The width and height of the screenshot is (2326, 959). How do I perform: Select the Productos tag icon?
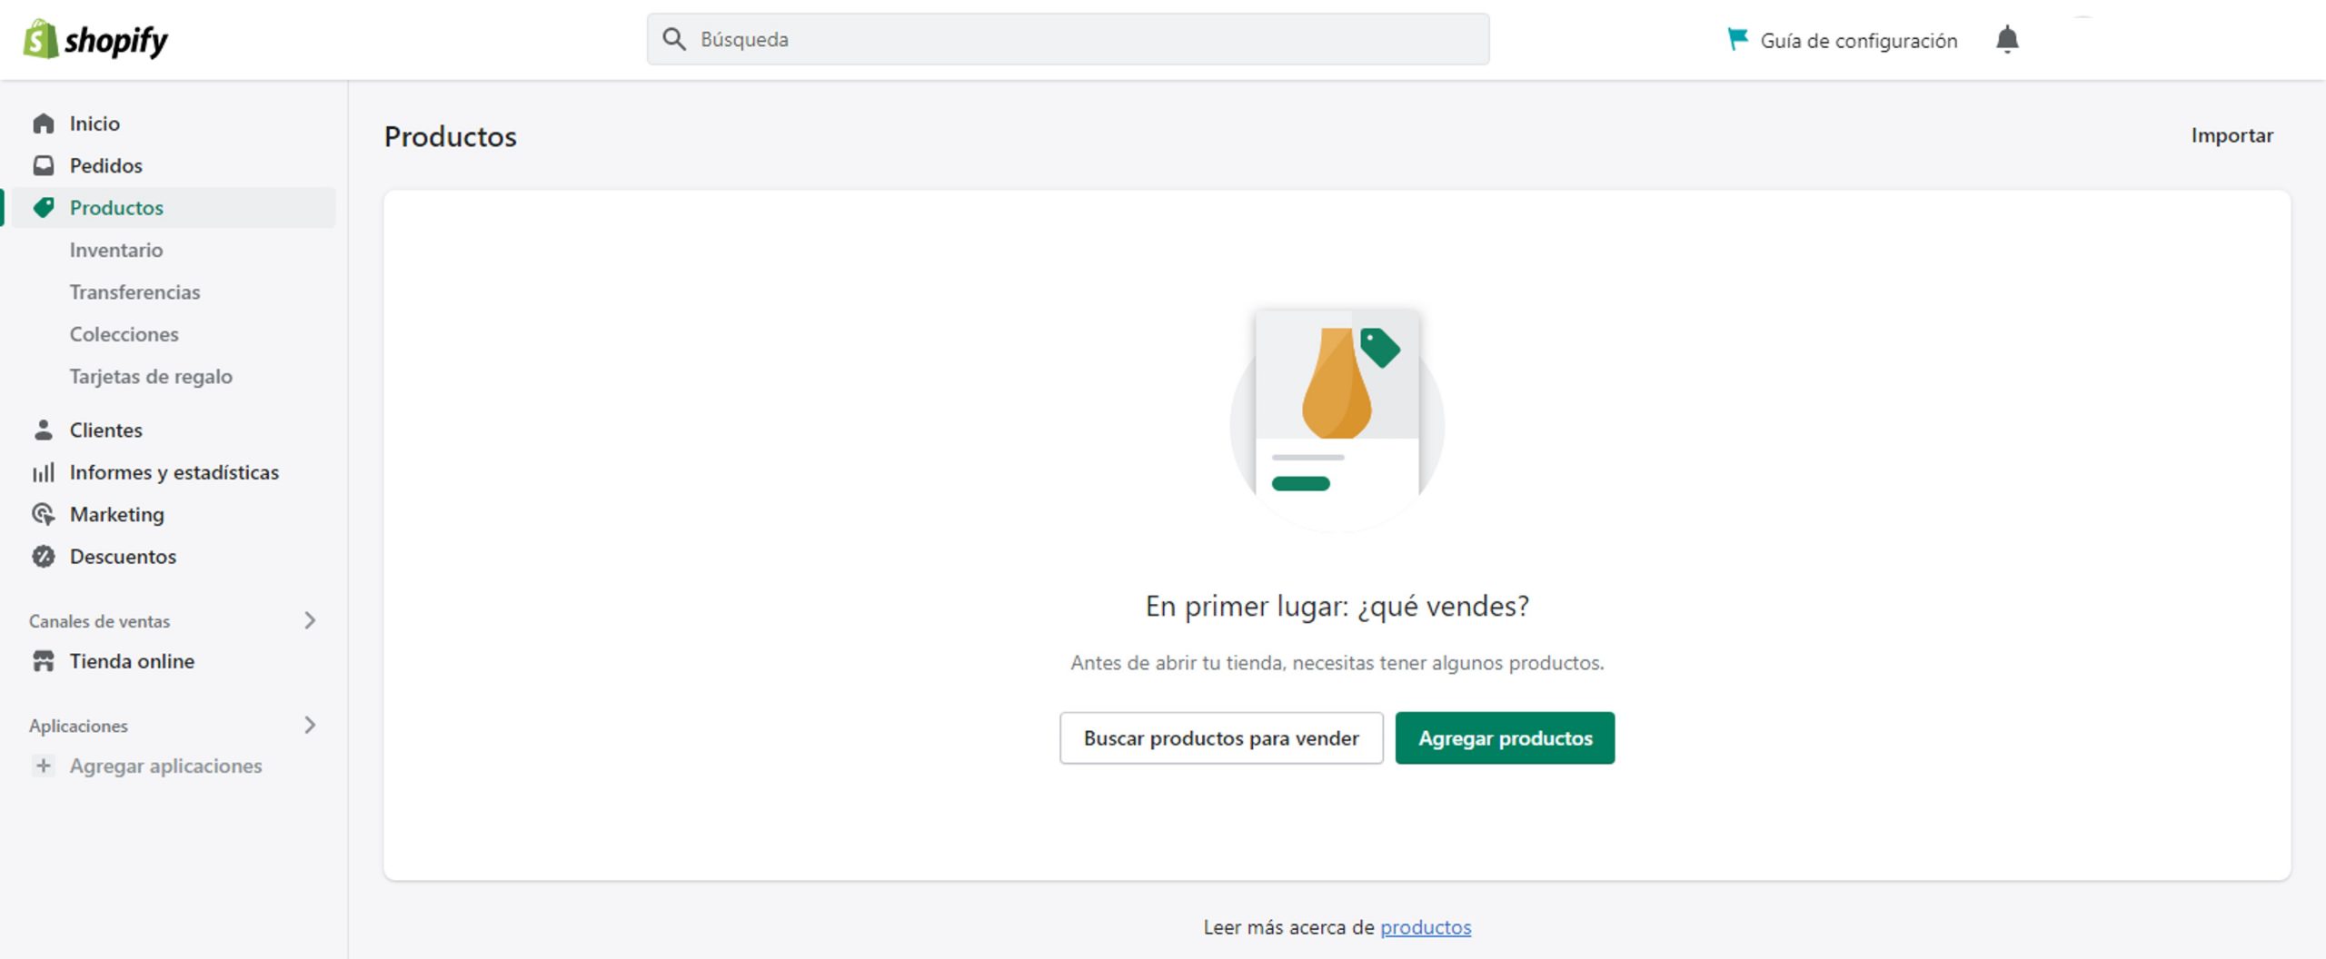tap(44, 206)
